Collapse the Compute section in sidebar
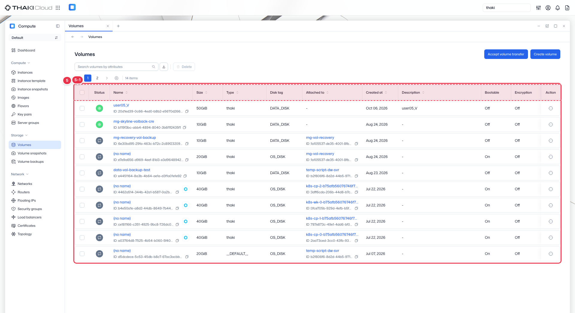 point(20,63)
